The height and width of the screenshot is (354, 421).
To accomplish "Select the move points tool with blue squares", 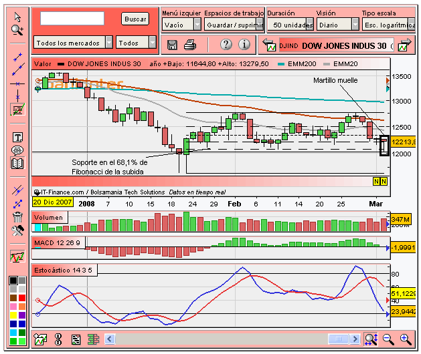I will [17, 204].
